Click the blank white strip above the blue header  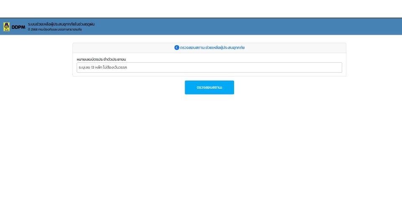coord(201,8)
